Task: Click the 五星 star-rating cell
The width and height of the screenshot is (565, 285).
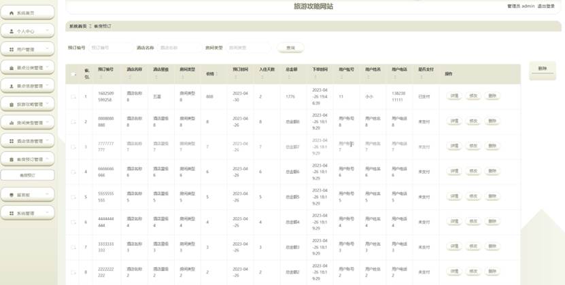Action: pos(157,97)
